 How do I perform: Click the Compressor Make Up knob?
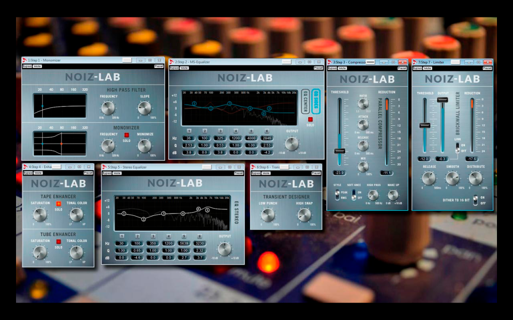(393, 195)
